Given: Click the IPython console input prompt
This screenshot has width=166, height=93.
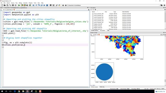Looking at the screenshot, I should (x=93, y=85).
